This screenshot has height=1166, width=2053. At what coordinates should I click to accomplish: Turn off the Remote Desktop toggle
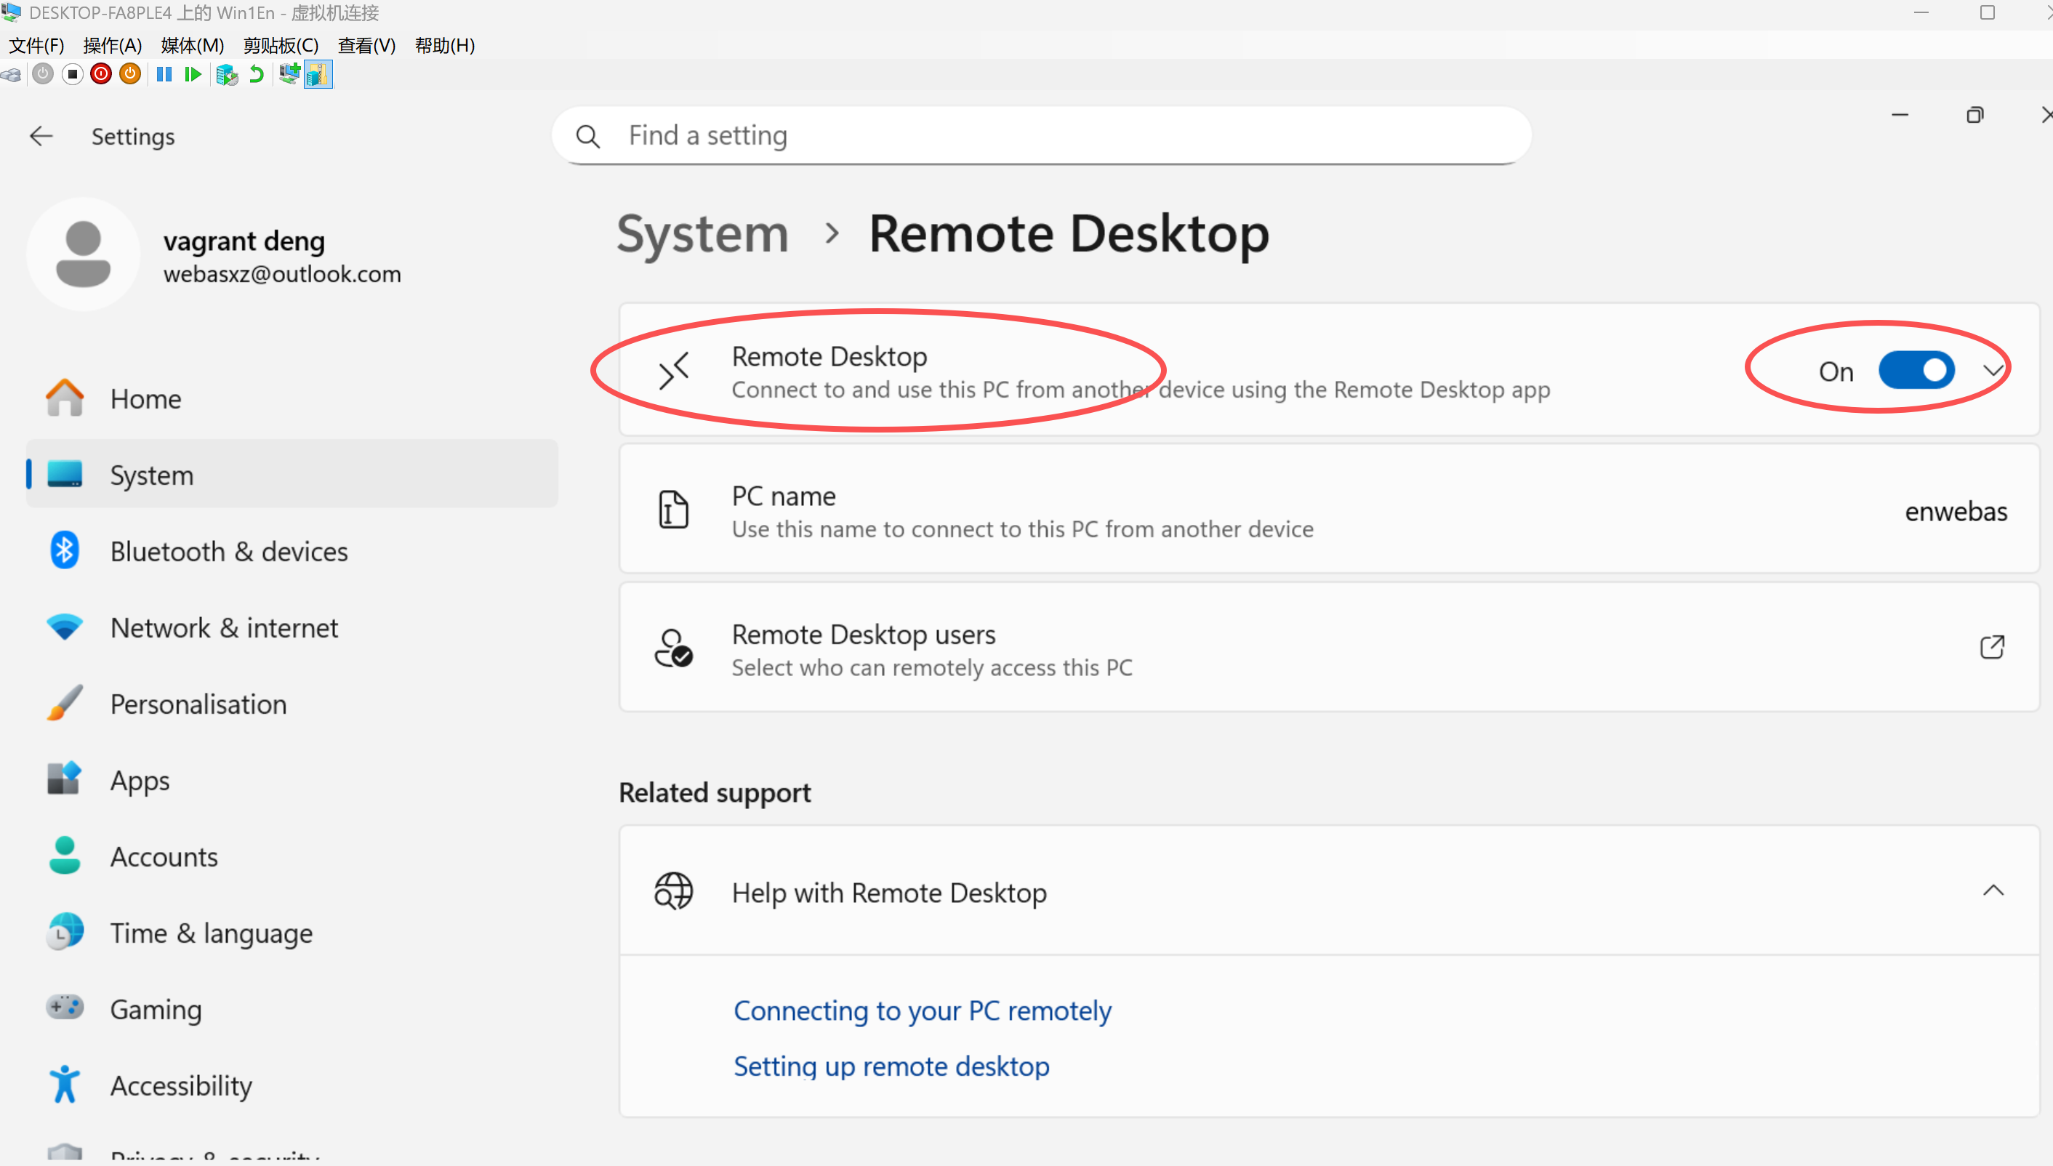click(1916, 371)
